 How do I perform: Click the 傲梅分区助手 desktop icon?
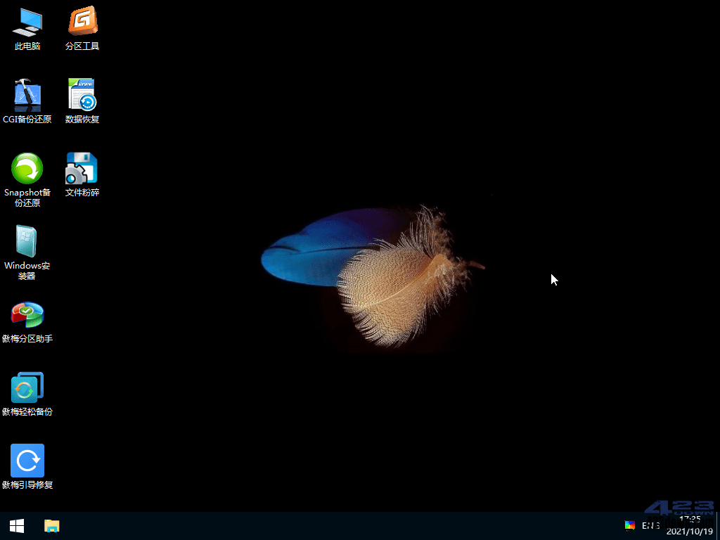pyautogui.click(x=27, y=315)
